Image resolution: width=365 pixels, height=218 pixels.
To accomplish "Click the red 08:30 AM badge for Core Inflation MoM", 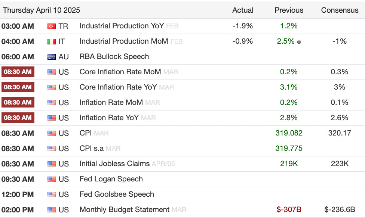I will pos(18,72).
